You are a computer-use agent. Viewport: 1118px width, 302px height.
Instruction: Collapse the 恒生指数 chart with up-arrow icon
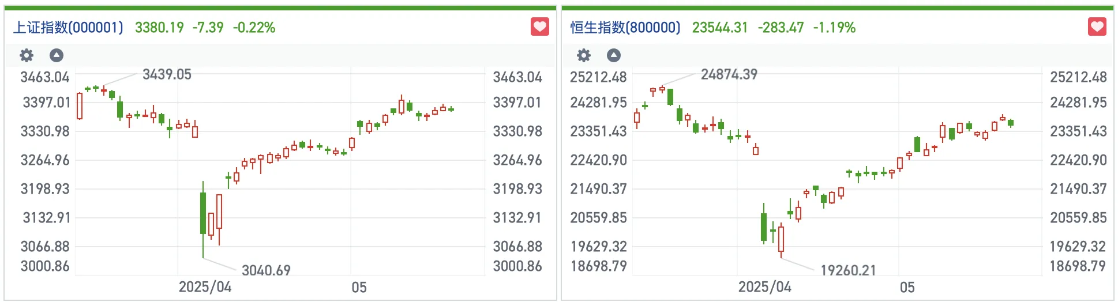coord(614,55)
